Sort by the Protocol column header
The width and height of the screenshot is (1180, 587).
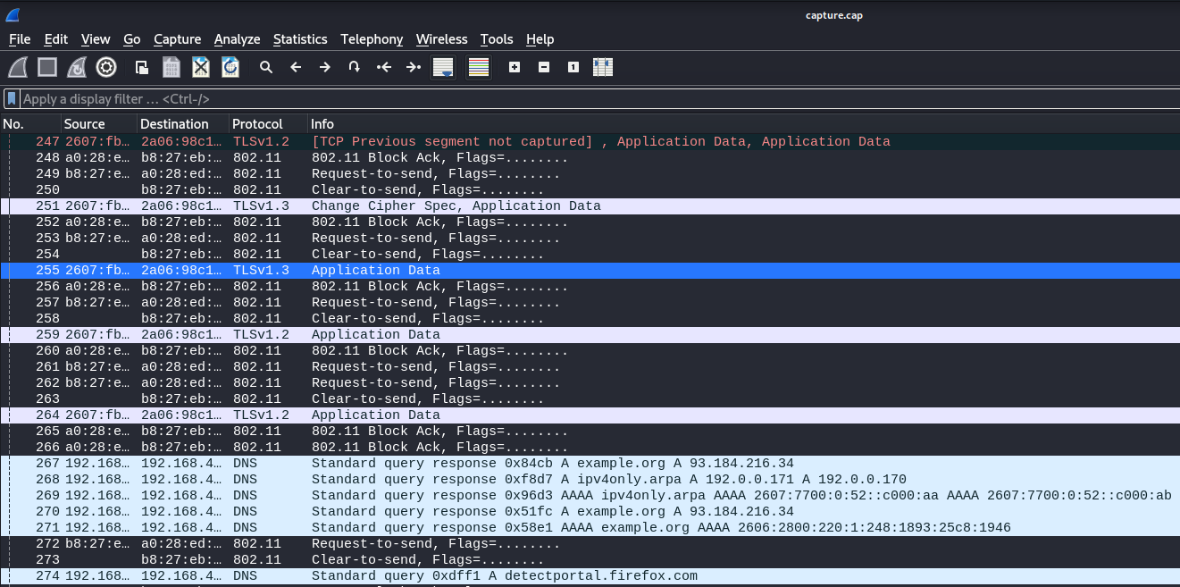pos(268,124)
